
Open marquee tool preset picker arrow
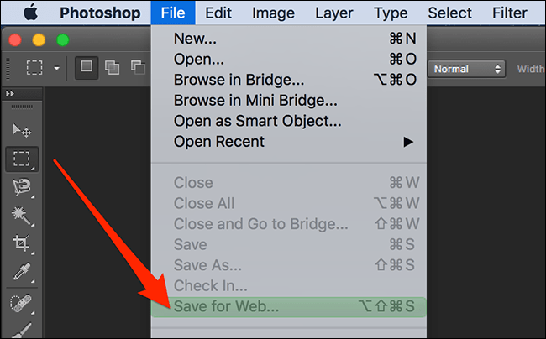pyautogui.click(x=56, y=69)
